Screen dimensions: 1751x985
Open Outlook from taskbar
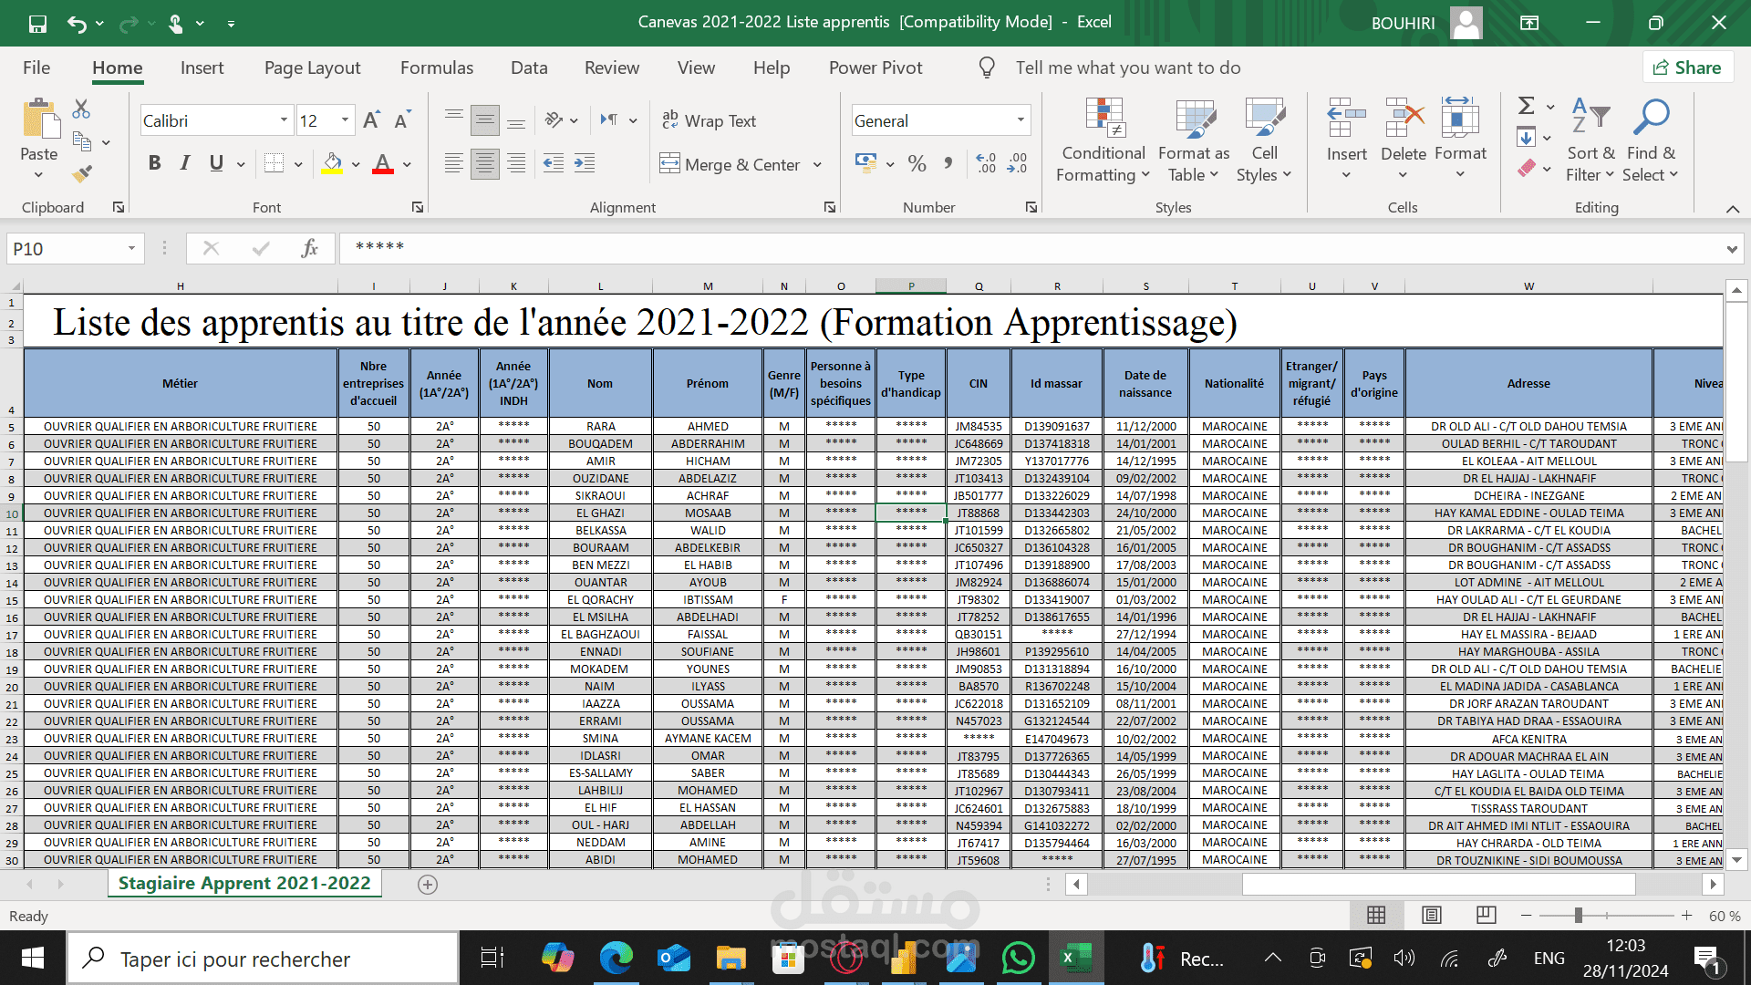pyautogui.click(x=674, y=959)
